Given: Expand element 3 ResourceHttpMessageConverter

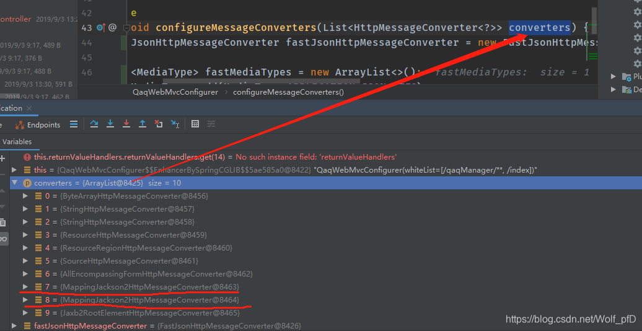Looking at the screenshot, I should tap(25, 235).
